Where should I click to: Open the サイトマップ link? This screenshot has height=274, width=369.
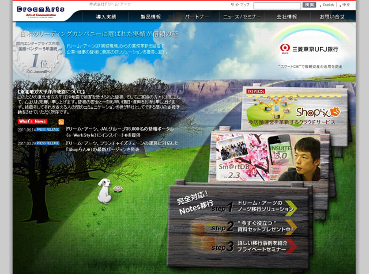tap(240, 5)
